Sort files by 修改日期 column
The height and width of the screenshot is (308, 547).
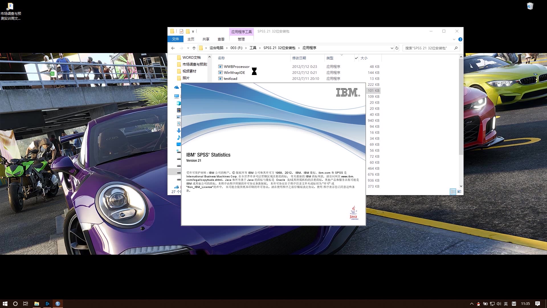(299, 58)
